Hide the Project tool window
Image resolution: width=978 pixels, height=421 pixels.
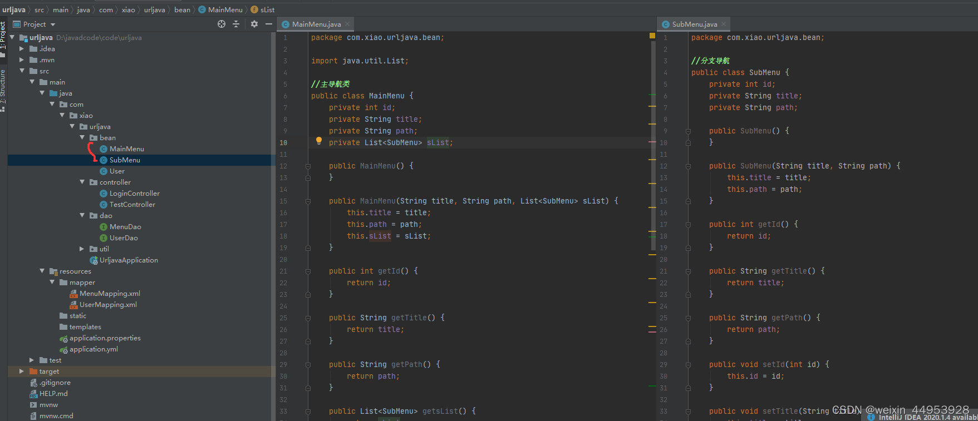pos(269,24)
